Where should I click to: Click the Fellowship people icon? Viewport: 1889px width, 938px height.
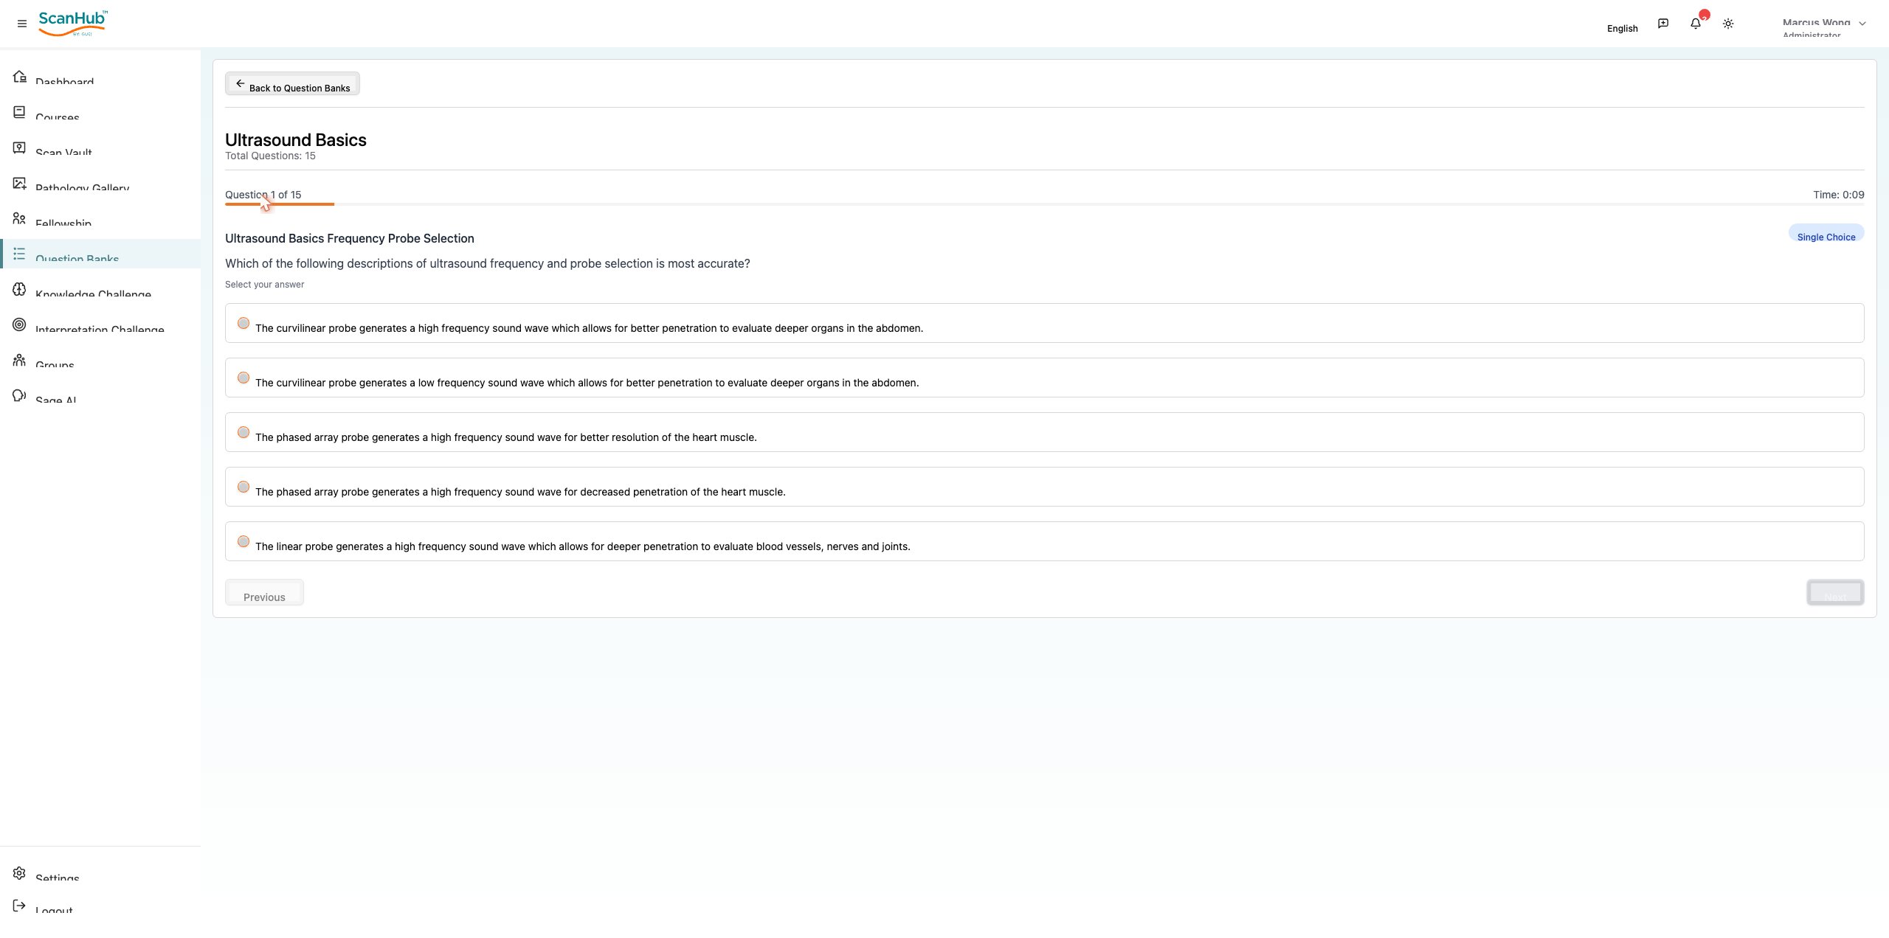click(x=20, y=218)
